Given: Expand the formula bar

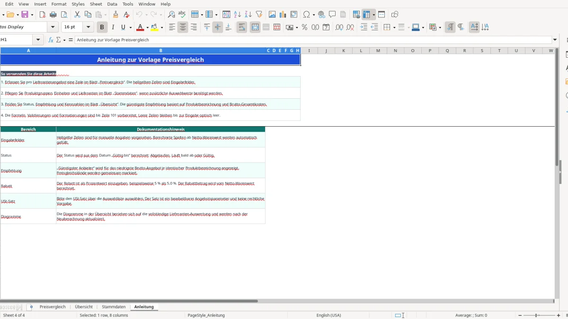Looking at the screenshot, I should click(555, 40).
